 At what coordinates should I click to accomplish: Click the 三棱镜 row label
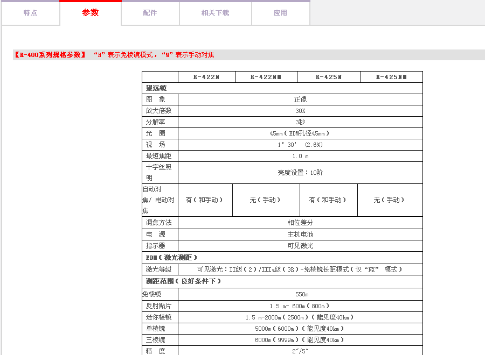pos(155,340)
